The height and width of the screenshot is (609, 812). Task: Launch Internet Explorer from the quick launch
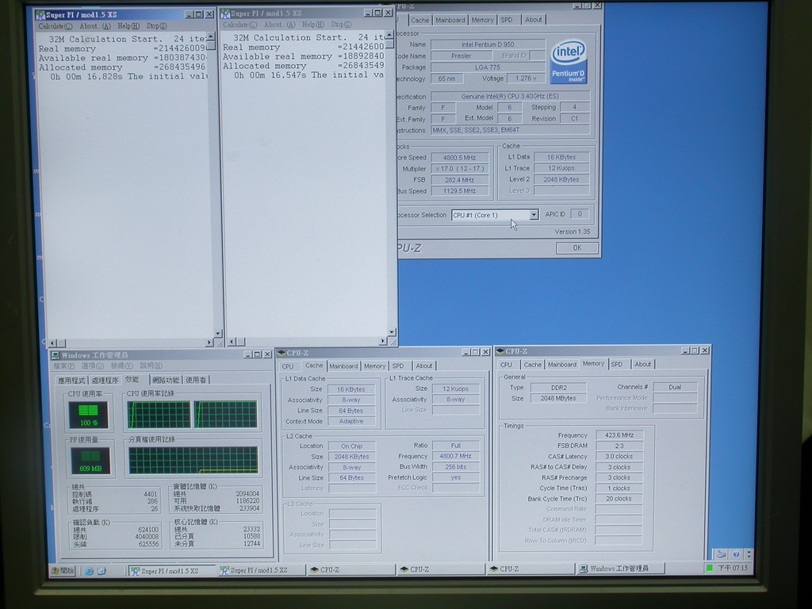coord(89,571)
